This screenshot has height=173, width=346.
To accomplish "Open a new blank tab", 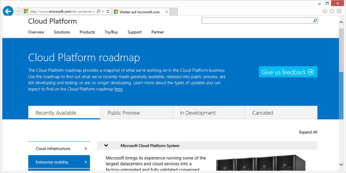I will click(173, 12).
